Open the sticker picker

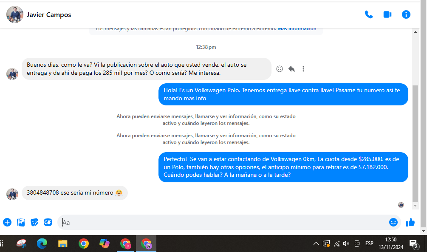(34, 222)
